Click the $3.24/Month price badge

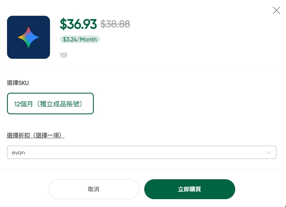[x=80, y=40]
